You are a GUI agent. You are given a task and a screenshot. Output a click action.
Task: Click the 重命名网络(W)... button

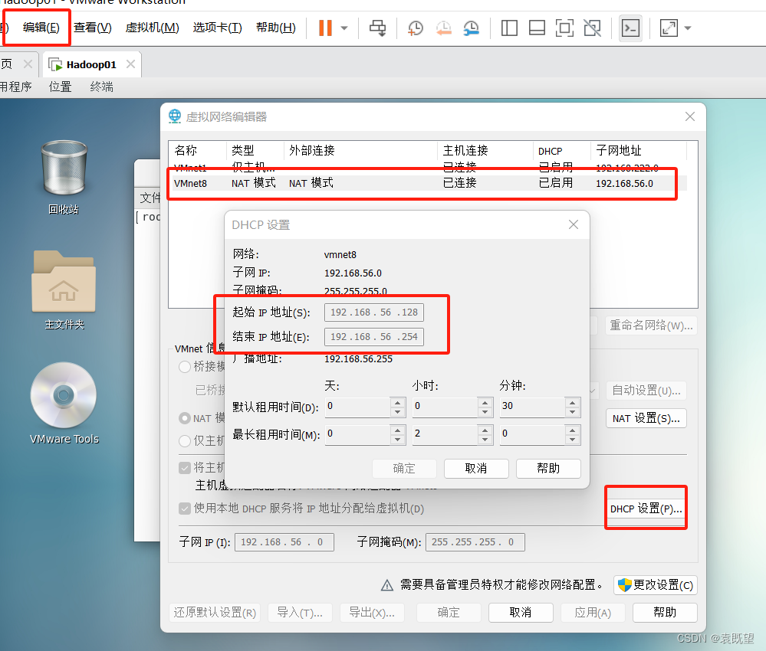point(651,325)
